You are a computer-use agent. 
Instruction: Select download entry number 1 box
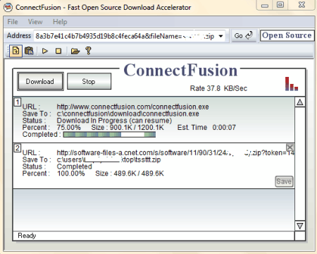[x=18, y=102]
